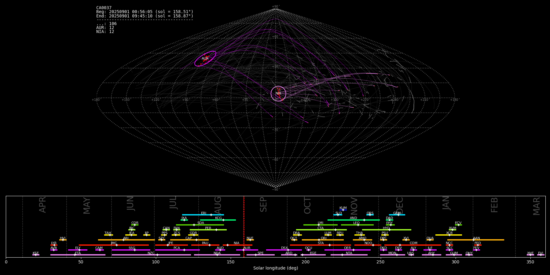Click the NUE shower label

(250, 238)
